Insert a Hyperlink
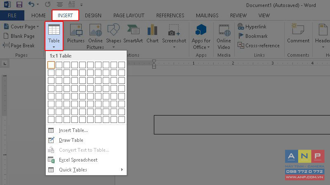Viewport: 330px width, 185px height. click(252, 27)
